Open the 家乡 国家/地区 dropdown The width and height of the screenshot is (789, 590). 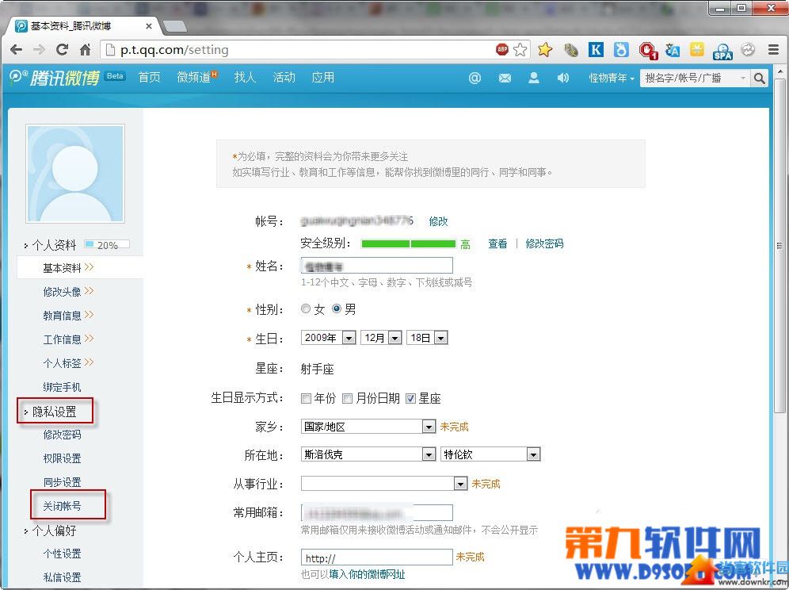point(368,427)
